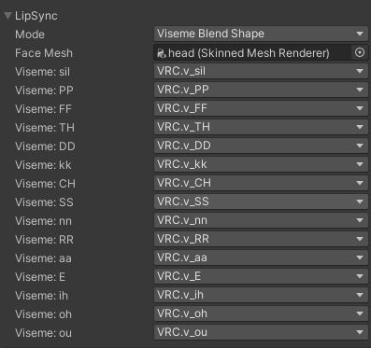371x348 pixels.
Task: Open the VRC.v_ih dropdown
Action: tap(261, 295)
